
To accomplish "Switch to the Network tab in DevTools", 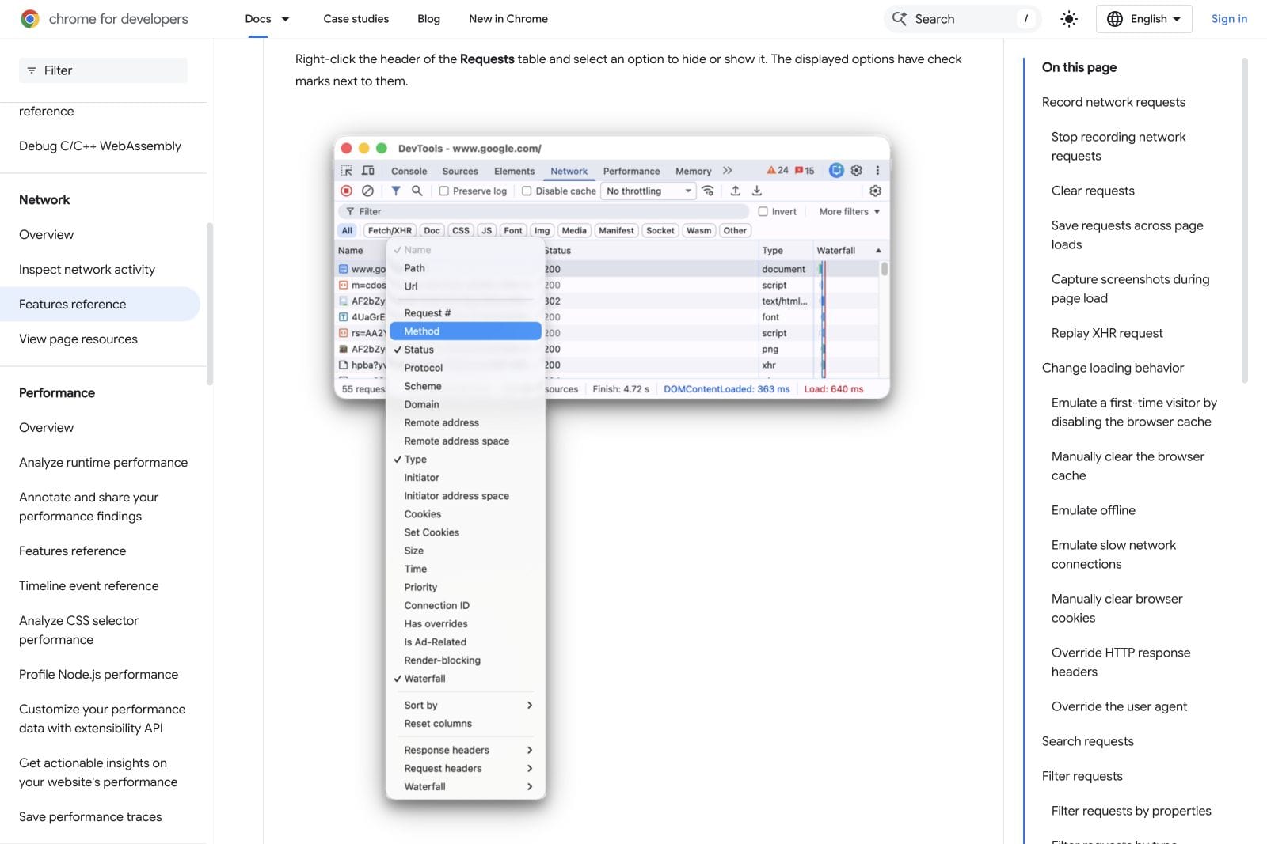I will coord(569,171).
